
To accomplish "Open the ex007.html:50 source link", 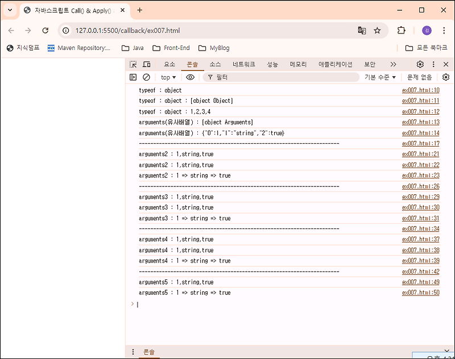I will pos(420,293).
